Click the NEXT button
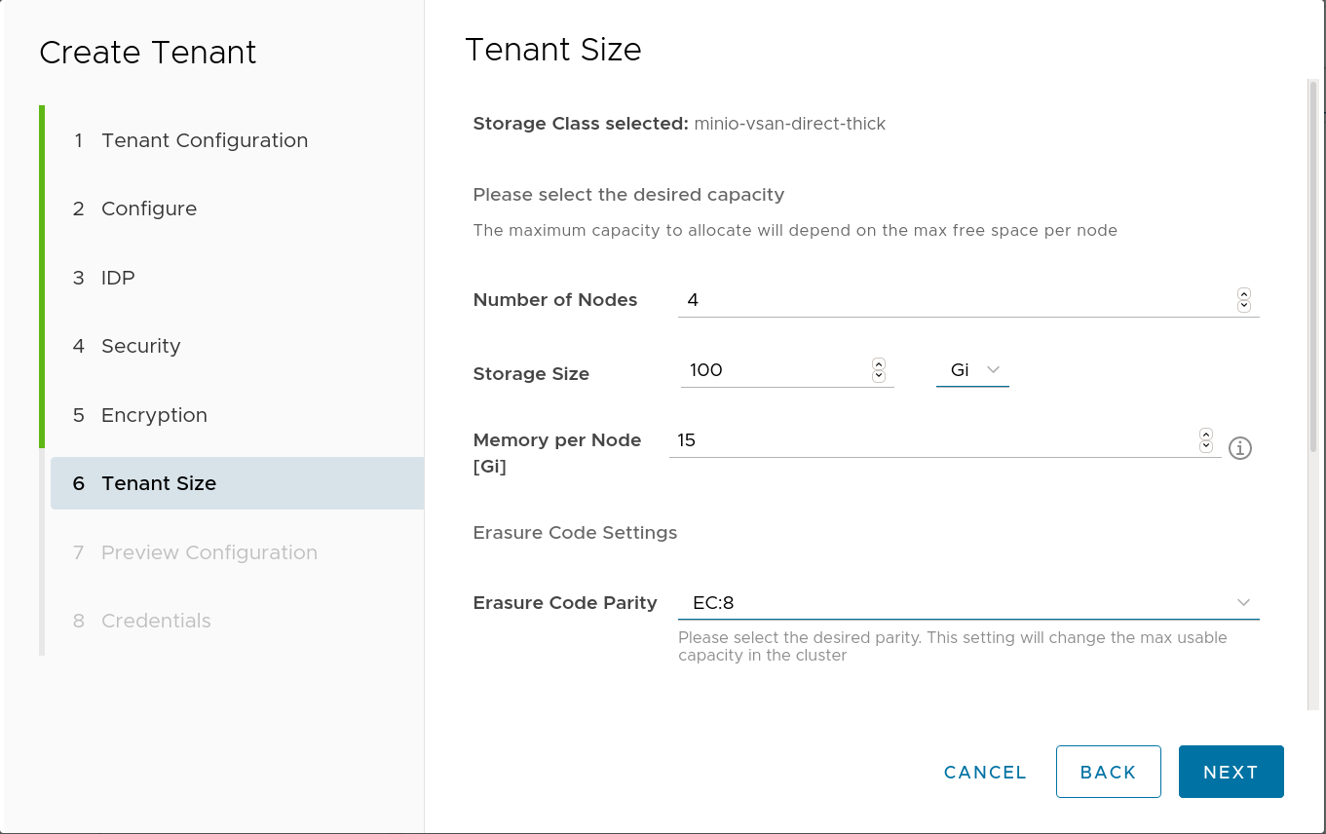The image size is (1326, 834). (1231, 771)
